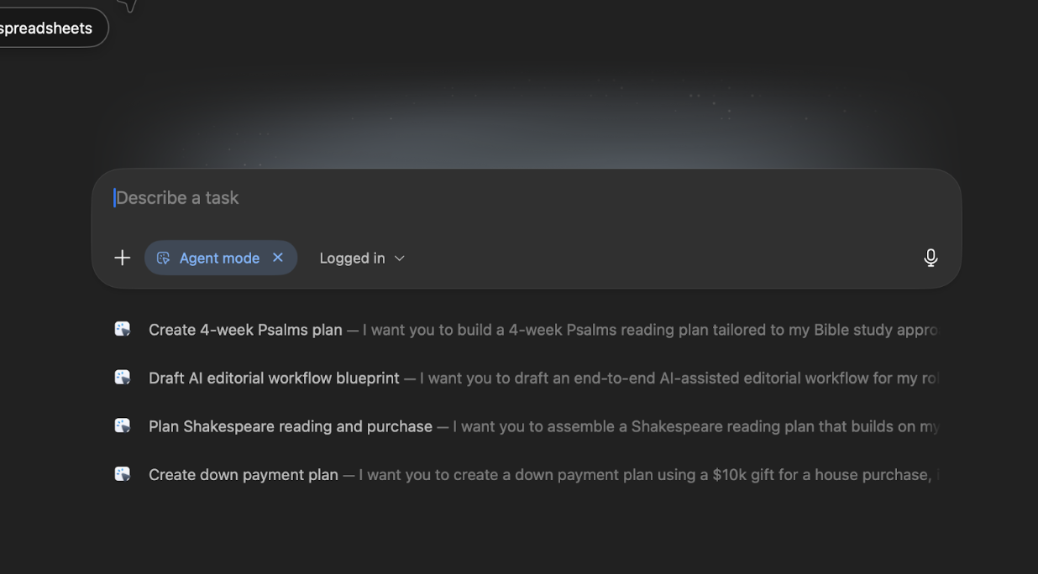Open the Logged in dropdown
Screen dimensions: 1038x574
click(x=353, y=258)
